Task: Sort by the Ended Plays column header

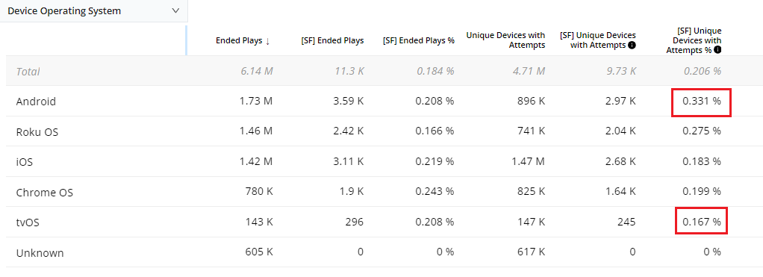Action: (239, 41)
